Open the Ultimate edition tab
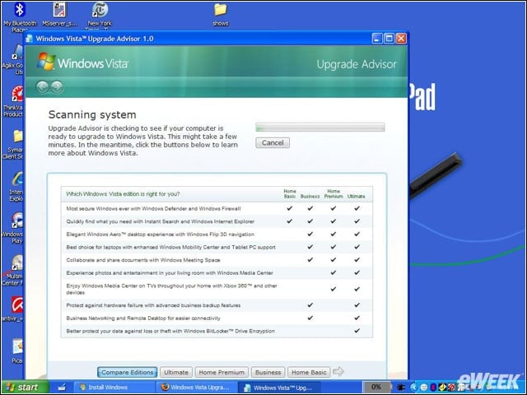Screen dimensions: 527x395 (176, 372)
